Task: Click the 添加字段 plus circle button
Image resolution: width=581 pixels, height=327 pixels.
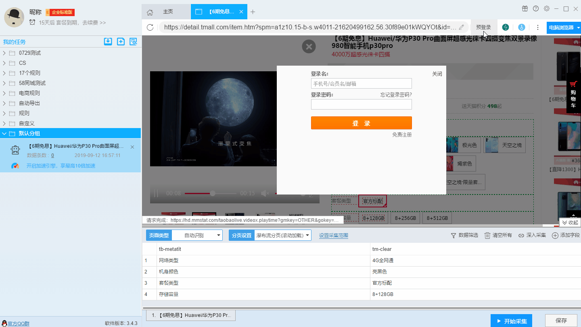Action: (566, 235)
